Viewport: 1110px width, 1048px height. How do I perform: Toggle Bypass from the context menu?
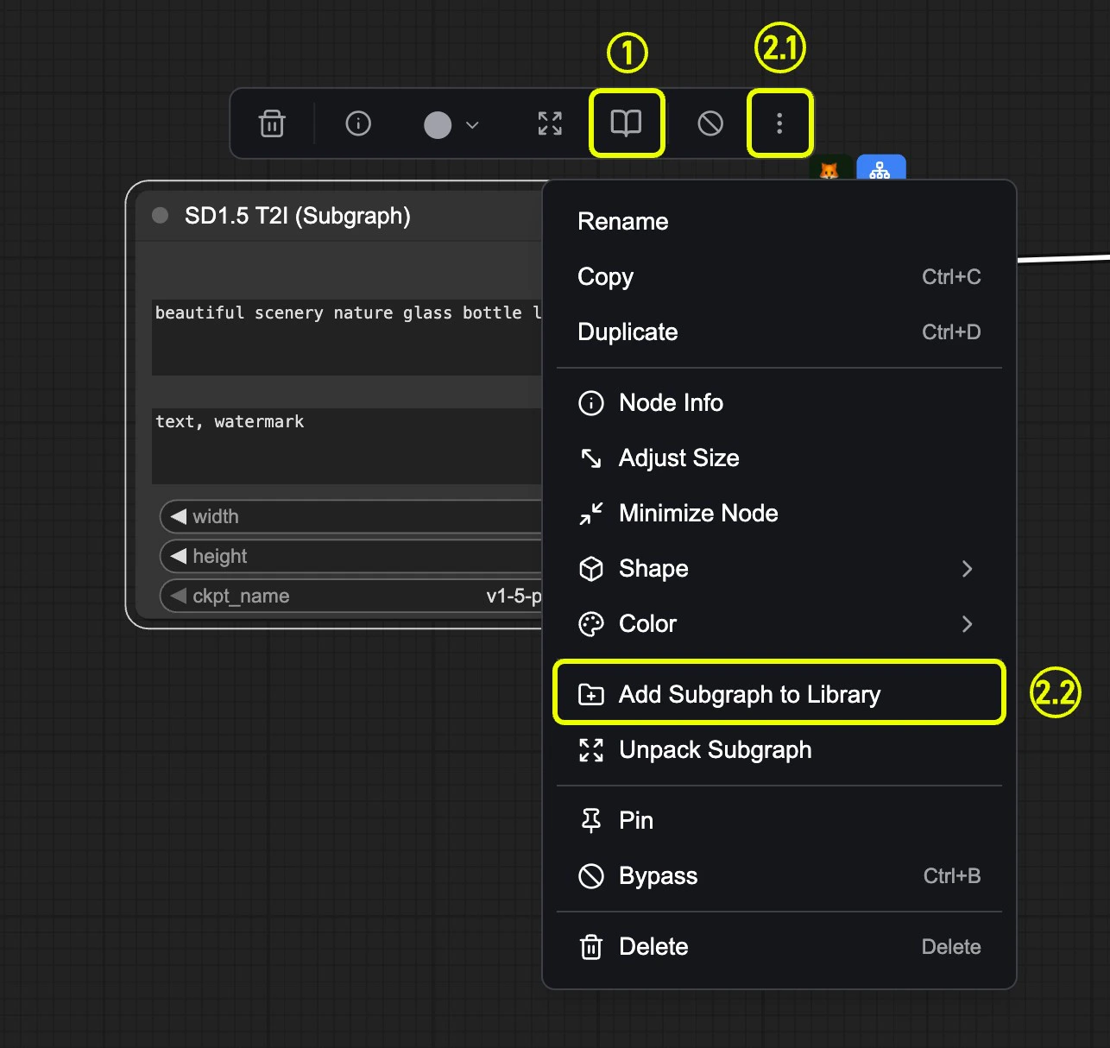coord(658,875)
